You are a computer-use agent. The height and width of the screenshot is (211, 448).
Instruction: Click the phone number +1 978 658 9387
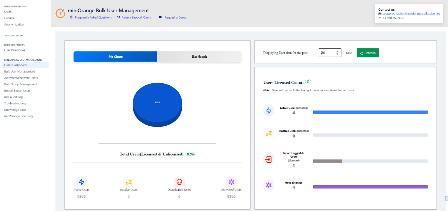(394, 18)
